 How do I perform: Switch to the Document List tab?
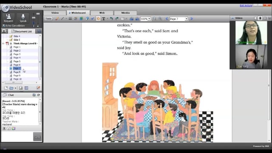22,31
